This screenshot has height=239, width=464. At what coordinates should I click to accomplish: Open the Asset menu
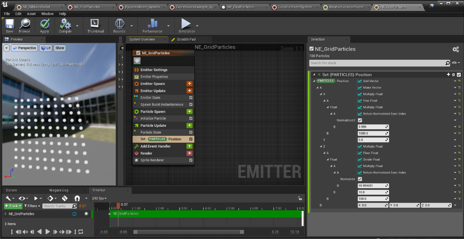(x=31, y=14)
